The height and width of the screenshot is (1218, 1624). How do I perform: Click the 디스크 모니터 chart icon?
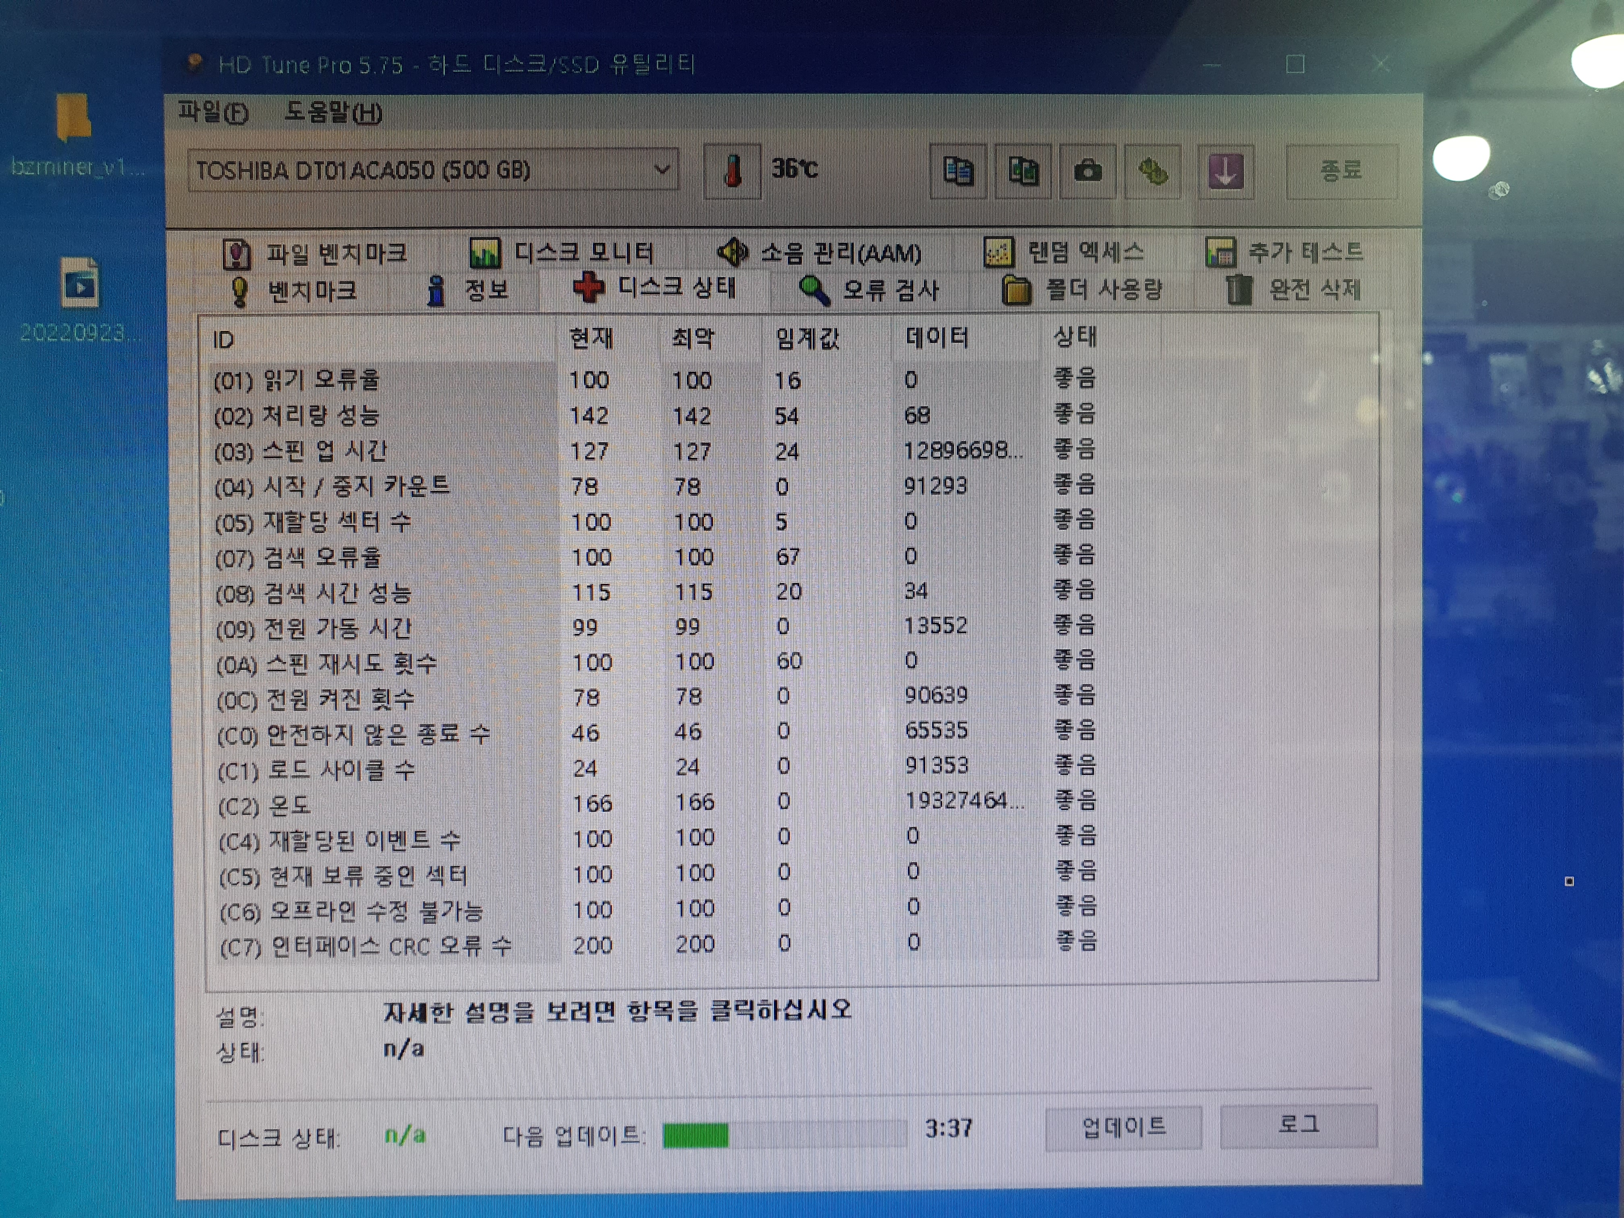point(485,254)
